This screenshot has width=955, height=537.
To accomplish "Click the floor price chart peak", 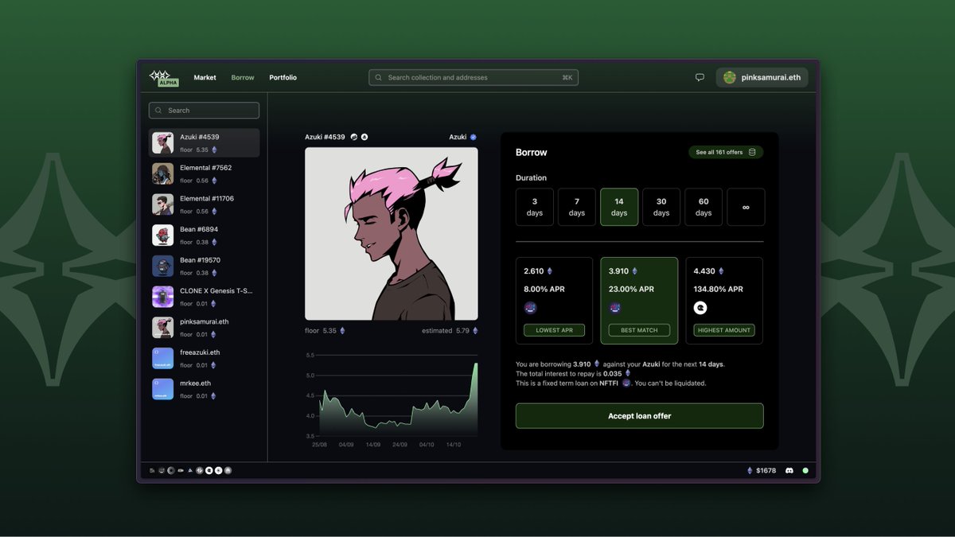I will (476, 364).
